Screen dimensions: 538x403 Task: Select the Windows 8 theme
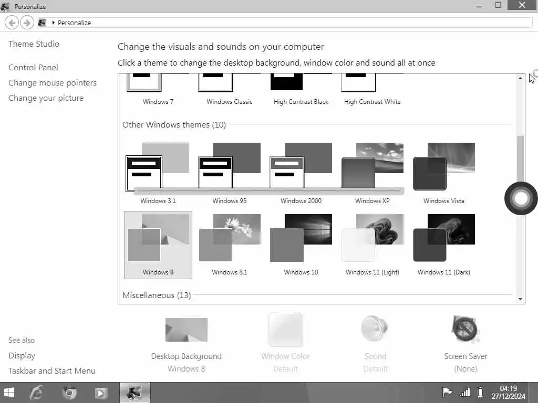(x=158, y=245)
